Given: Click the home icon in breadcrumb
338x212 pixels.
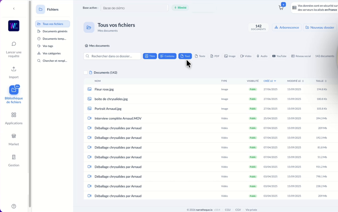Looking at the screenshot, I should 86,46.
